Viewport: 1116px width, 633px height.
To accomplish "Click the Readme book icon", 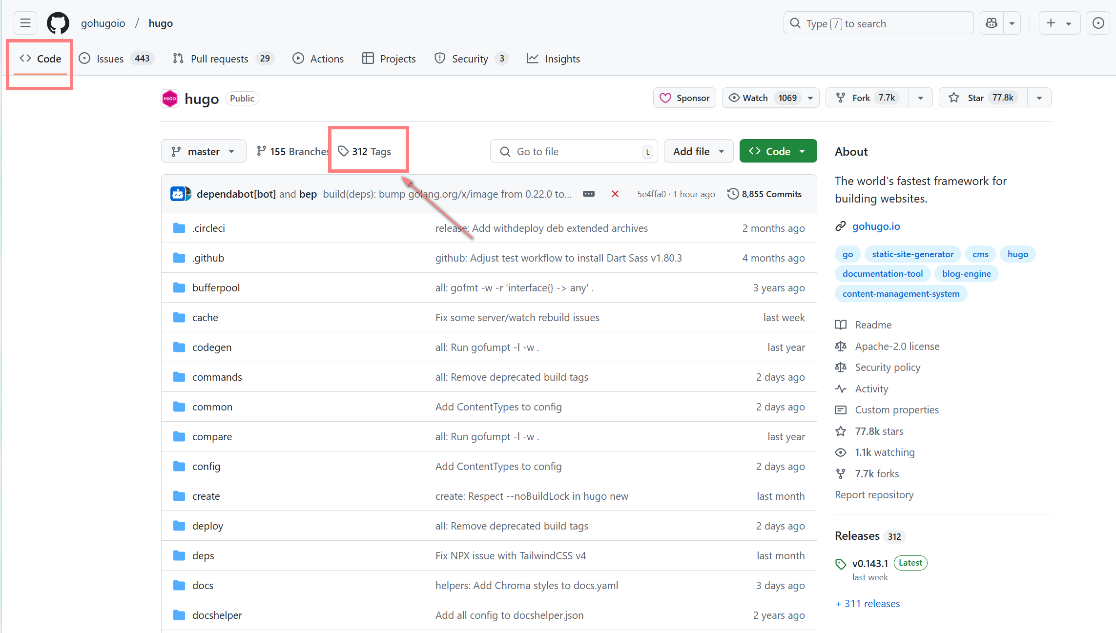I will [841, 325].
